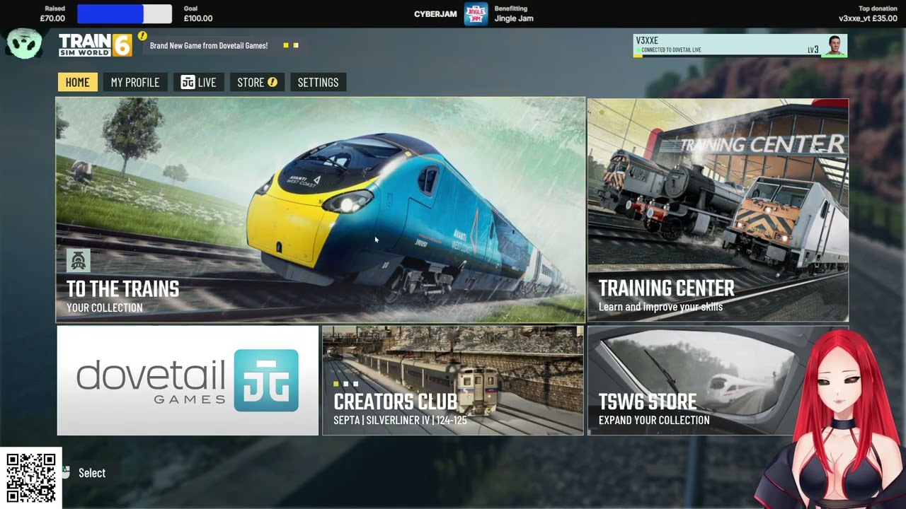Click 'EXPAND YOUR COLLECTION' subtitle
Screen dimensions: 906x509
pyautogui.click(x=654, y=420)
